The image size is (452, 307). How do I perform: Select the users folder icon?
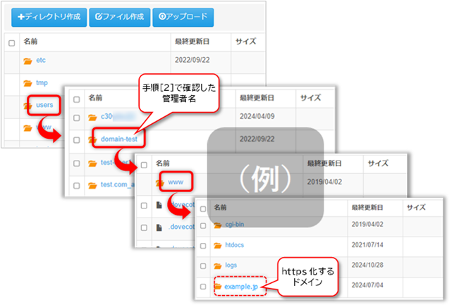click(28, 106)
